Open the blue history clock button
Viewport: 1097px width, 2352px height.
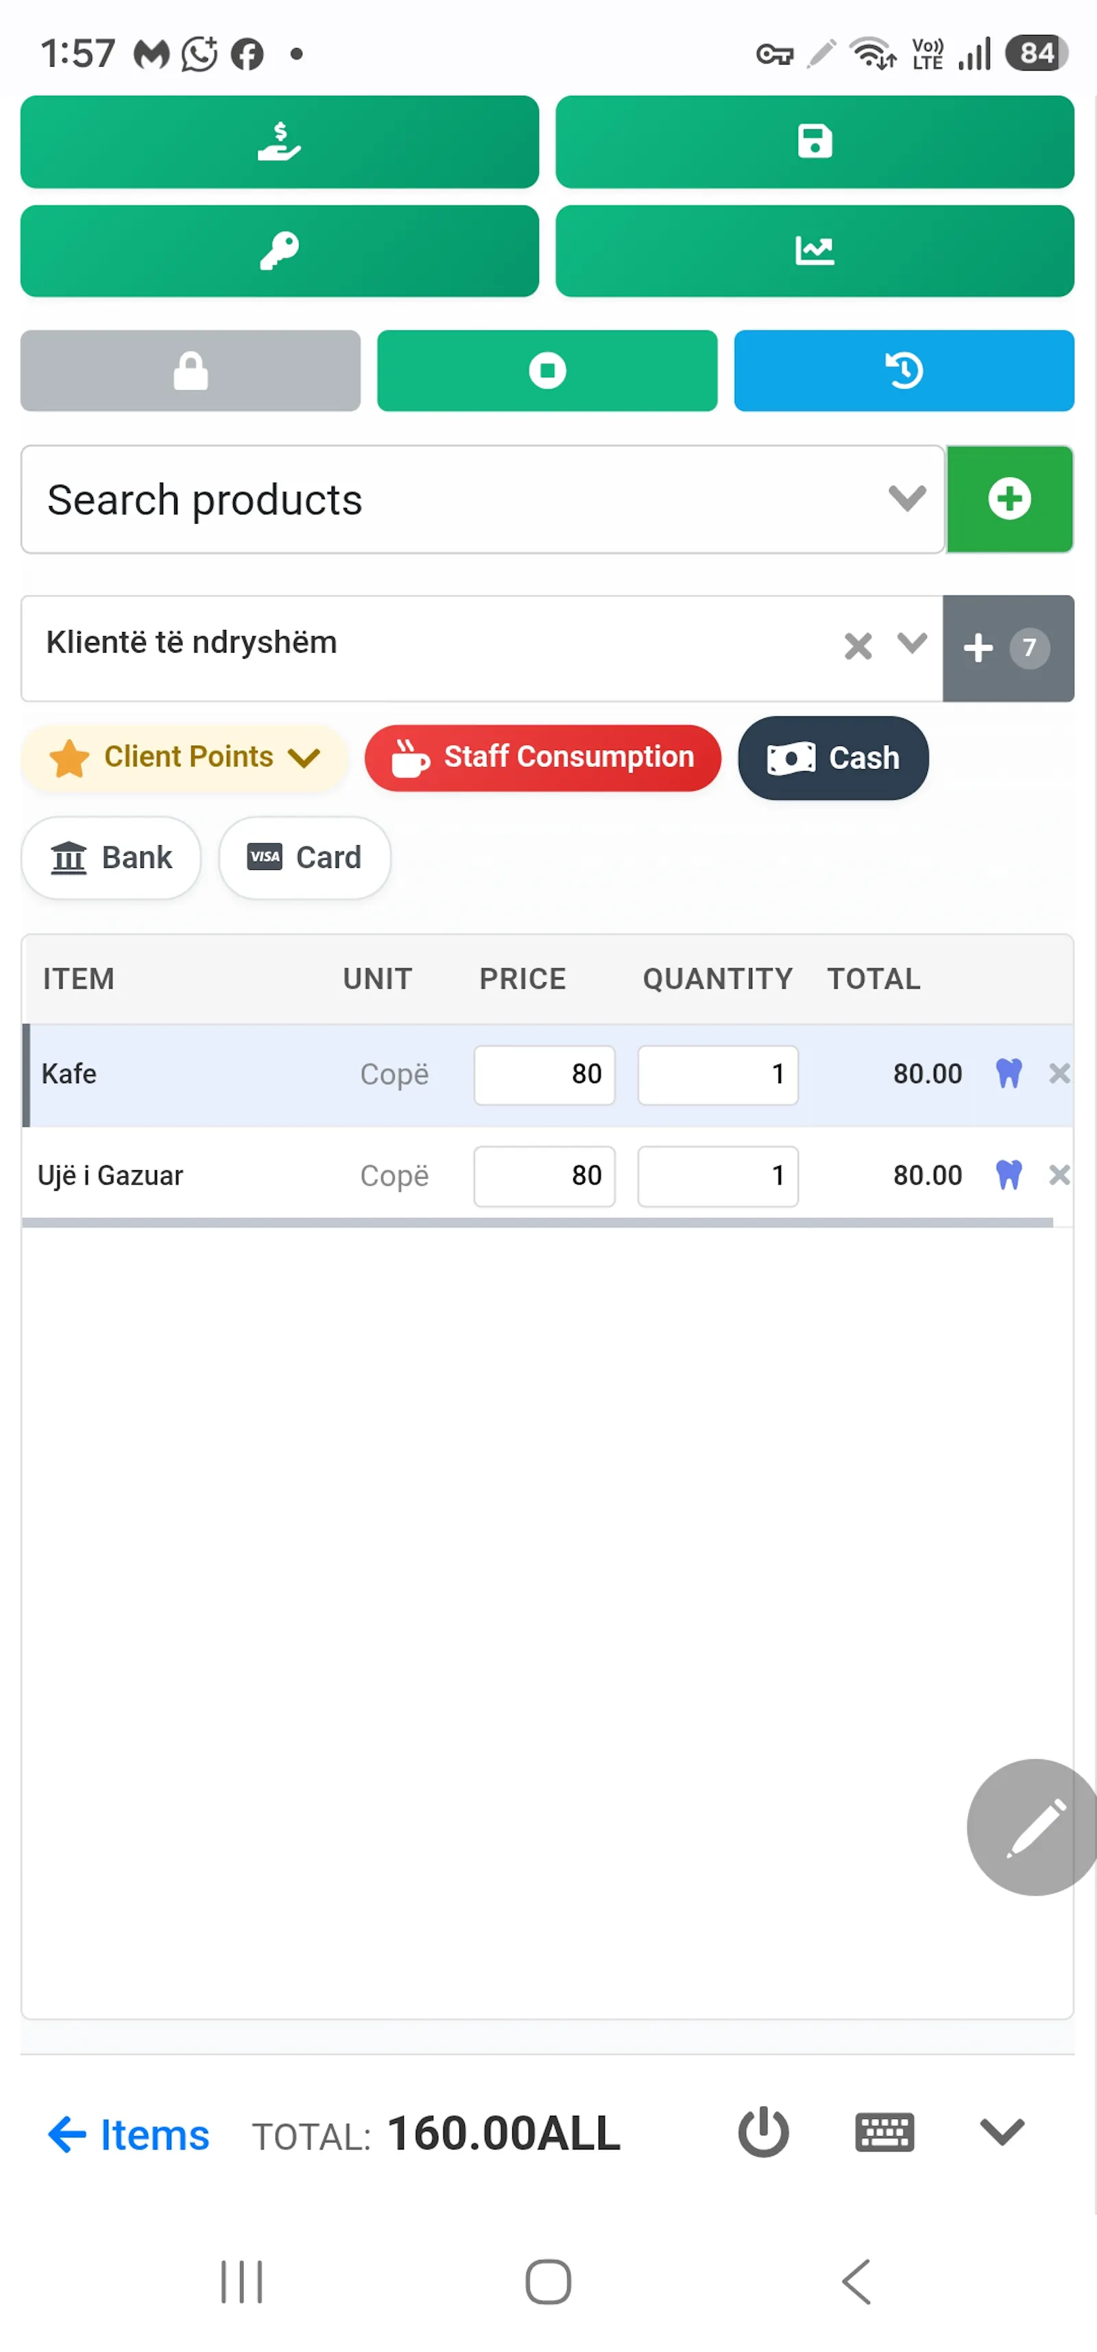904,371
